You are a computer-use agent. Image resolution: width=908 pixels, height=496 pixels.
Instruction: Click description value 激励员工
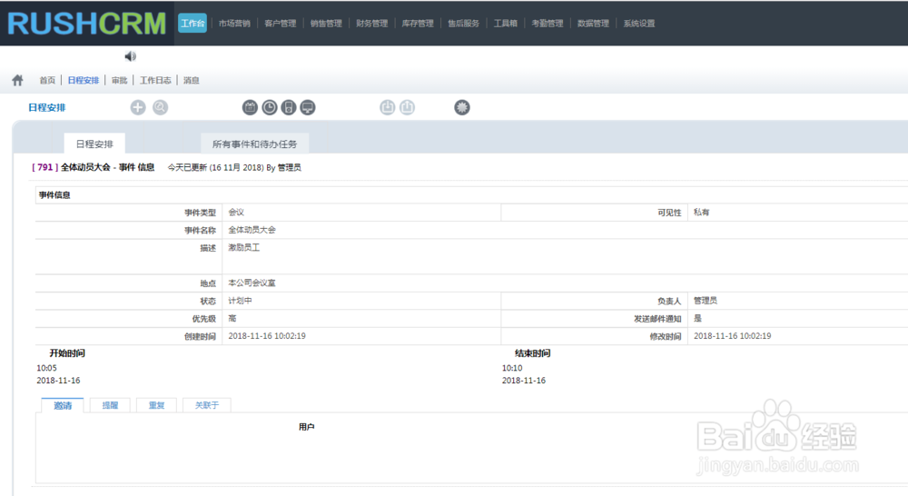(x=243, y=247)
